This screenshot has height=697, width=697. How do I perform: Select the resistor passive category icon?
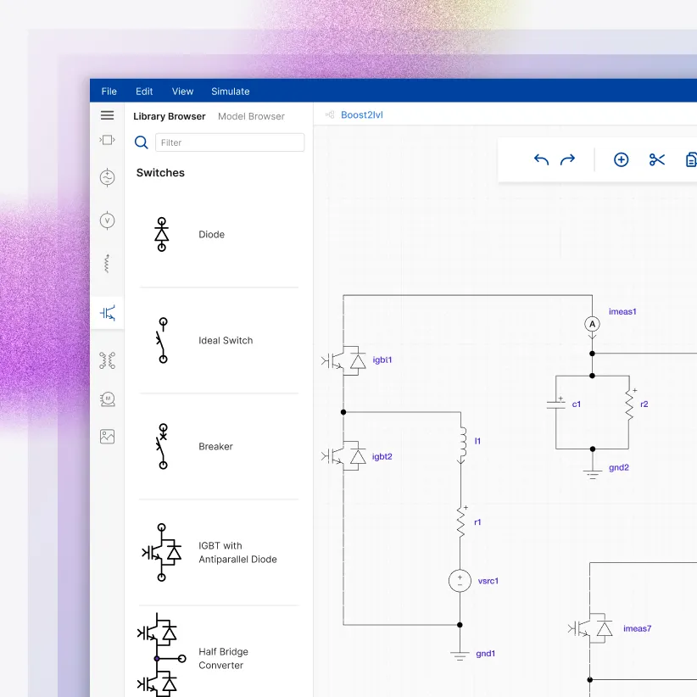tap(107, 264)
